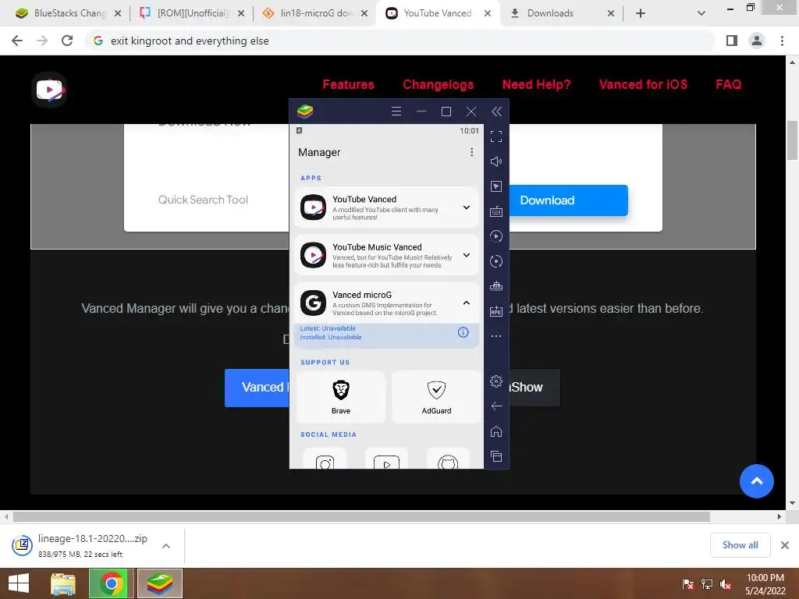Click the page horizontal scrollbar
Screen dimensions: 799x599
pos(361,516)
